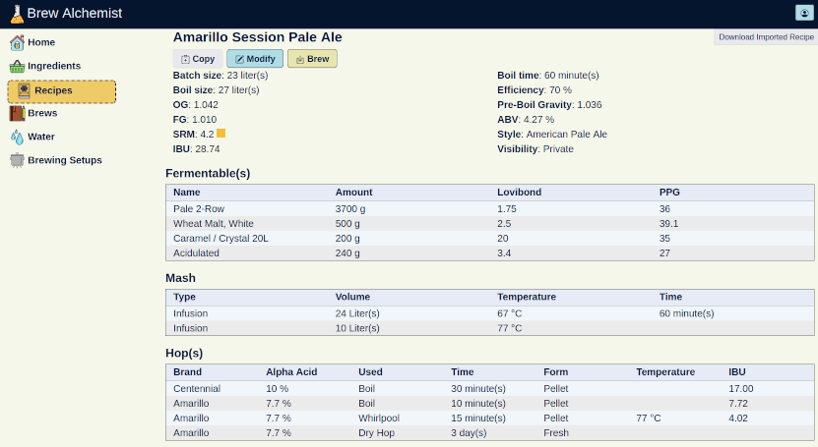Viewport: 818px width, 447px height.
Task: Click the Recipes book icon
Action: point(24,90)
